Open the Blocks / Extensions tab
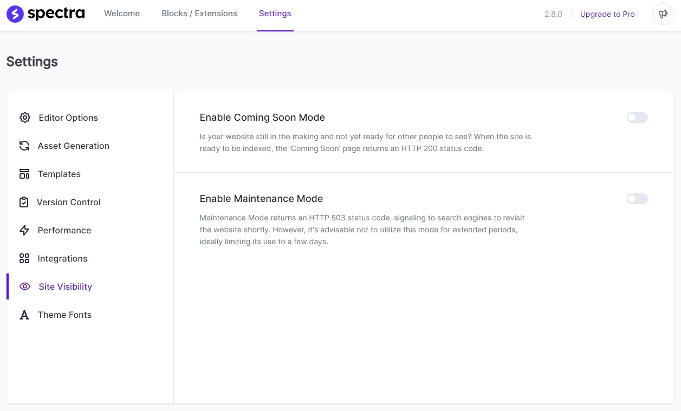Viewport: 681px width, 411px height. click(x=199, y=14)
